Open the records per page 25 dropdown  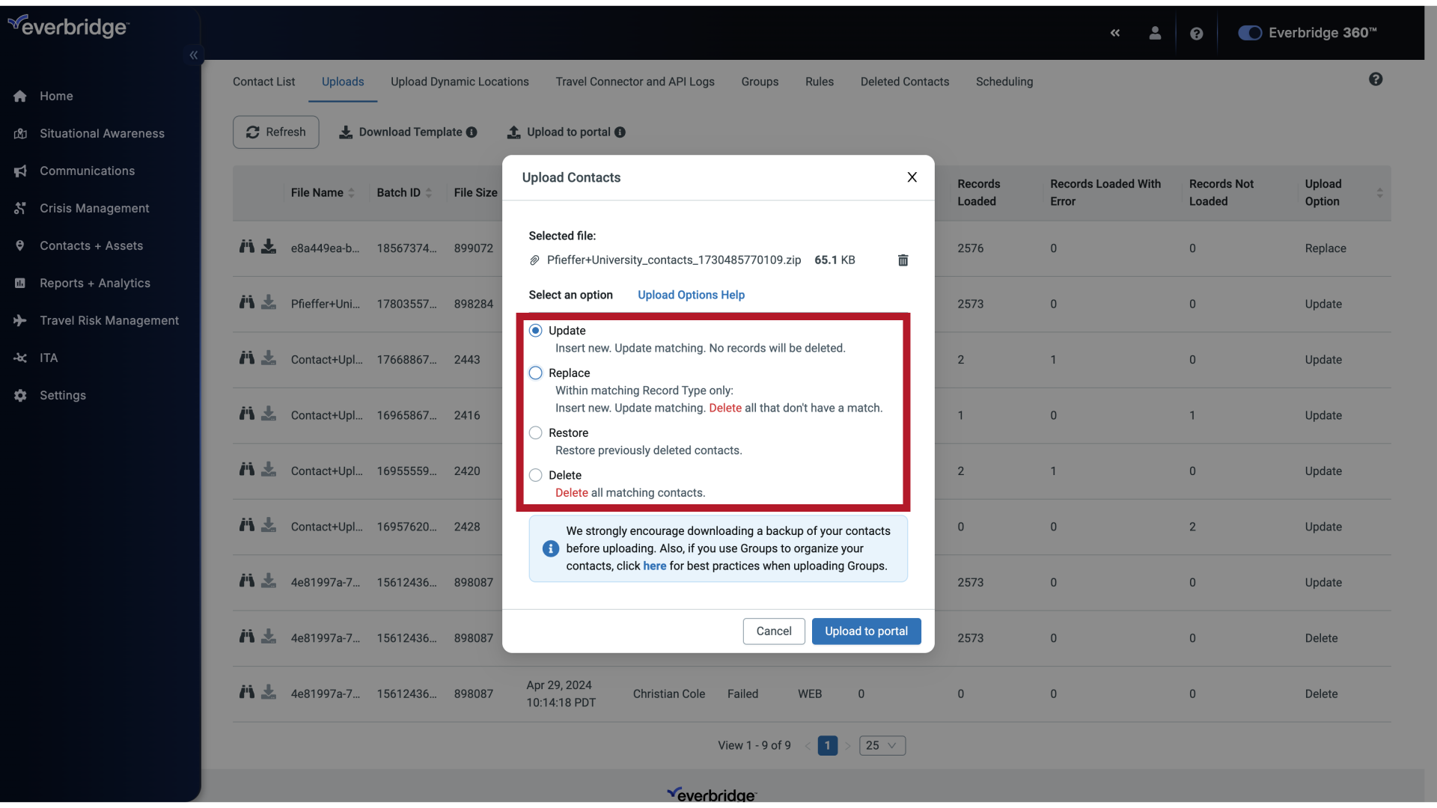(882, 746)
